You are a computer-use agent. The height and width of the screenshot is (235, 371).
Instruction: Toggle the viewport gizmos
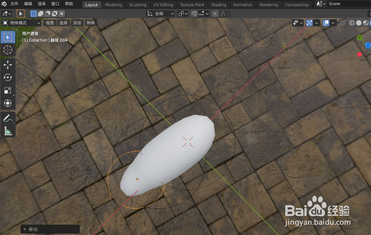tap(309, 22)
